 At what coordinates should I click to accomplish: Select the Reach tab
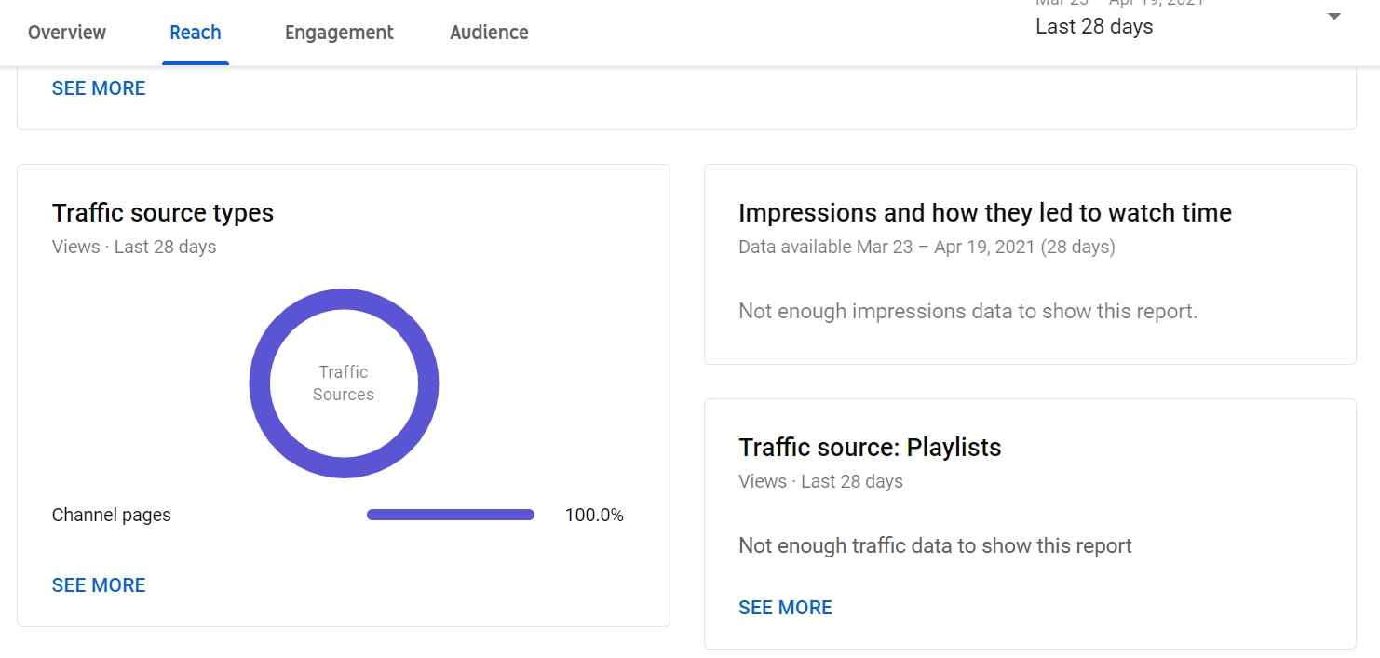click(x=196, y=33)
